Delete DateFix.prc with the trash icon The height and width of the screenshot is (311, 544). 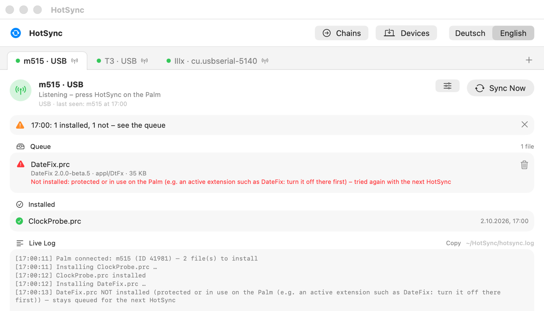(x=524, y=165)
